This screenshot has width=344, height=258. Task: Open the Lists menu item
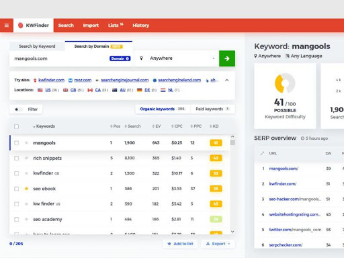pos(116,26)
